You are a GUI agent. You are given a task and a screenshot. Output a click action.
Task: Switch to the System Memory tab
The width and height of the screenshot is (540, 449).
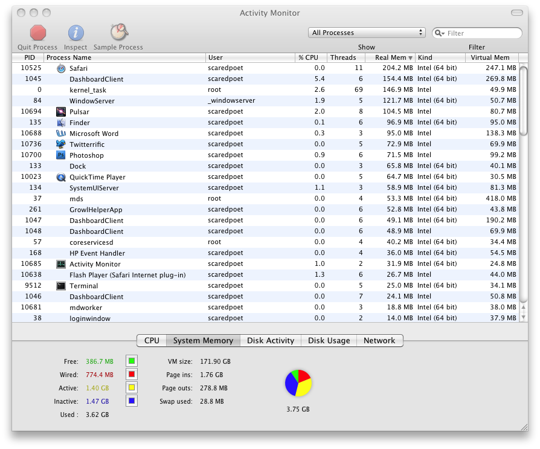point(203,340)
